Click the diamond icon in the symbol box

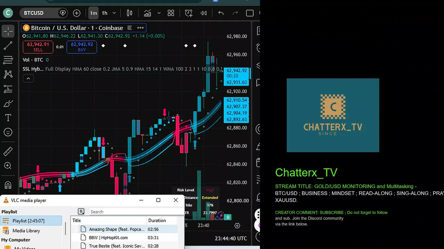click(63, 13)
